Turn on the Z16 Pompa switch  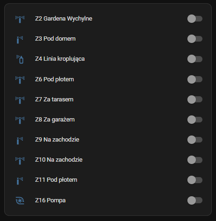point(195,200)
